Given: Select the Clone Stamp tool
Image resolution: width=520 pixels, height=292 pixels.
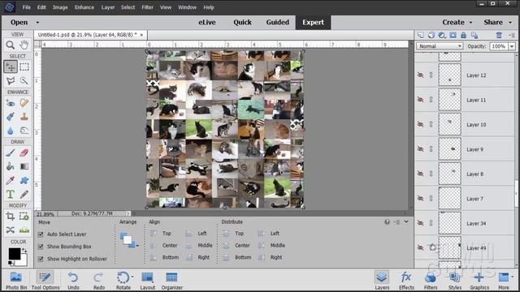Looking at the screenshot, I should coord(24,117).
